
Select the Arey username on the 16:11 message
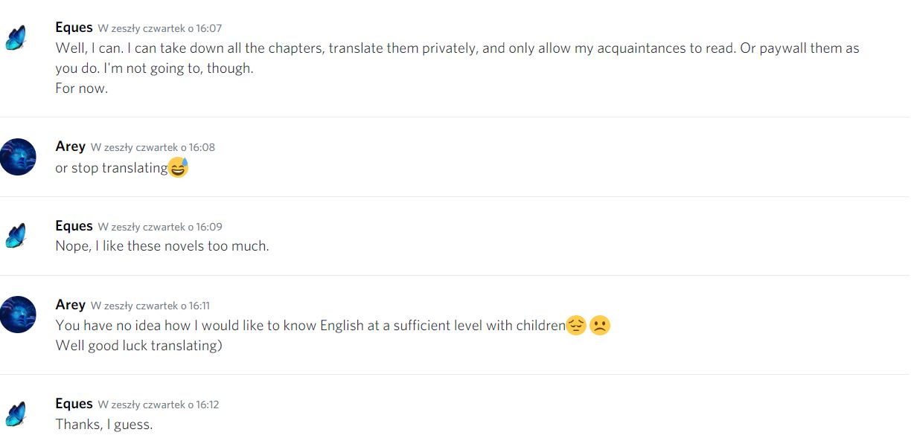coord(70,305)
